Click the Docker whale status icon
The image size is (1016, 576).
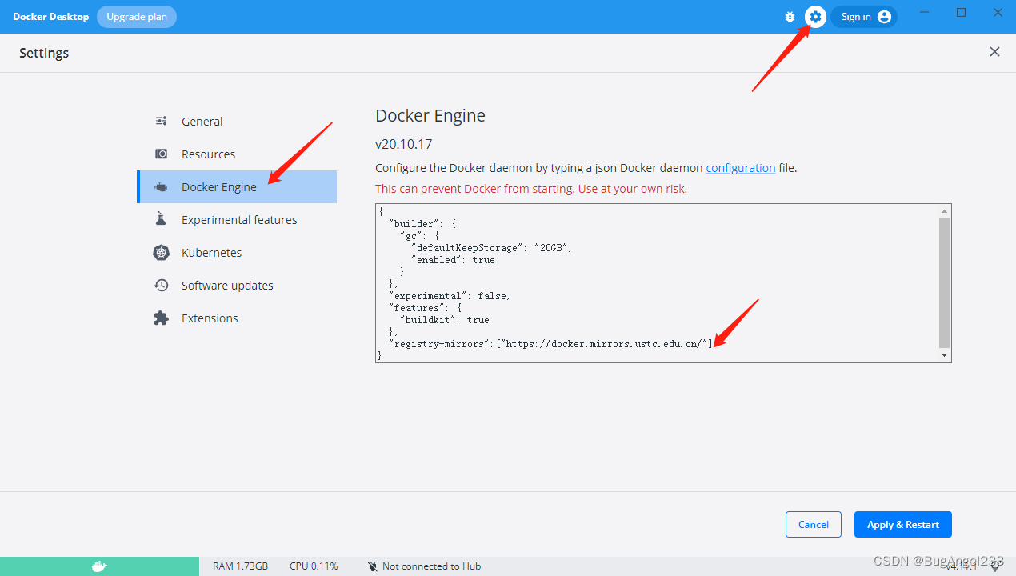pyautogui.click(x=99, y=566)
